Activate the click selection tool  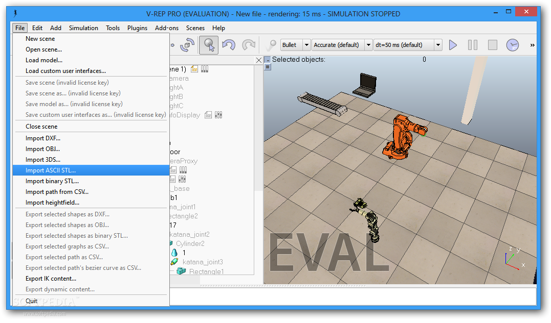tap(209, 45)
